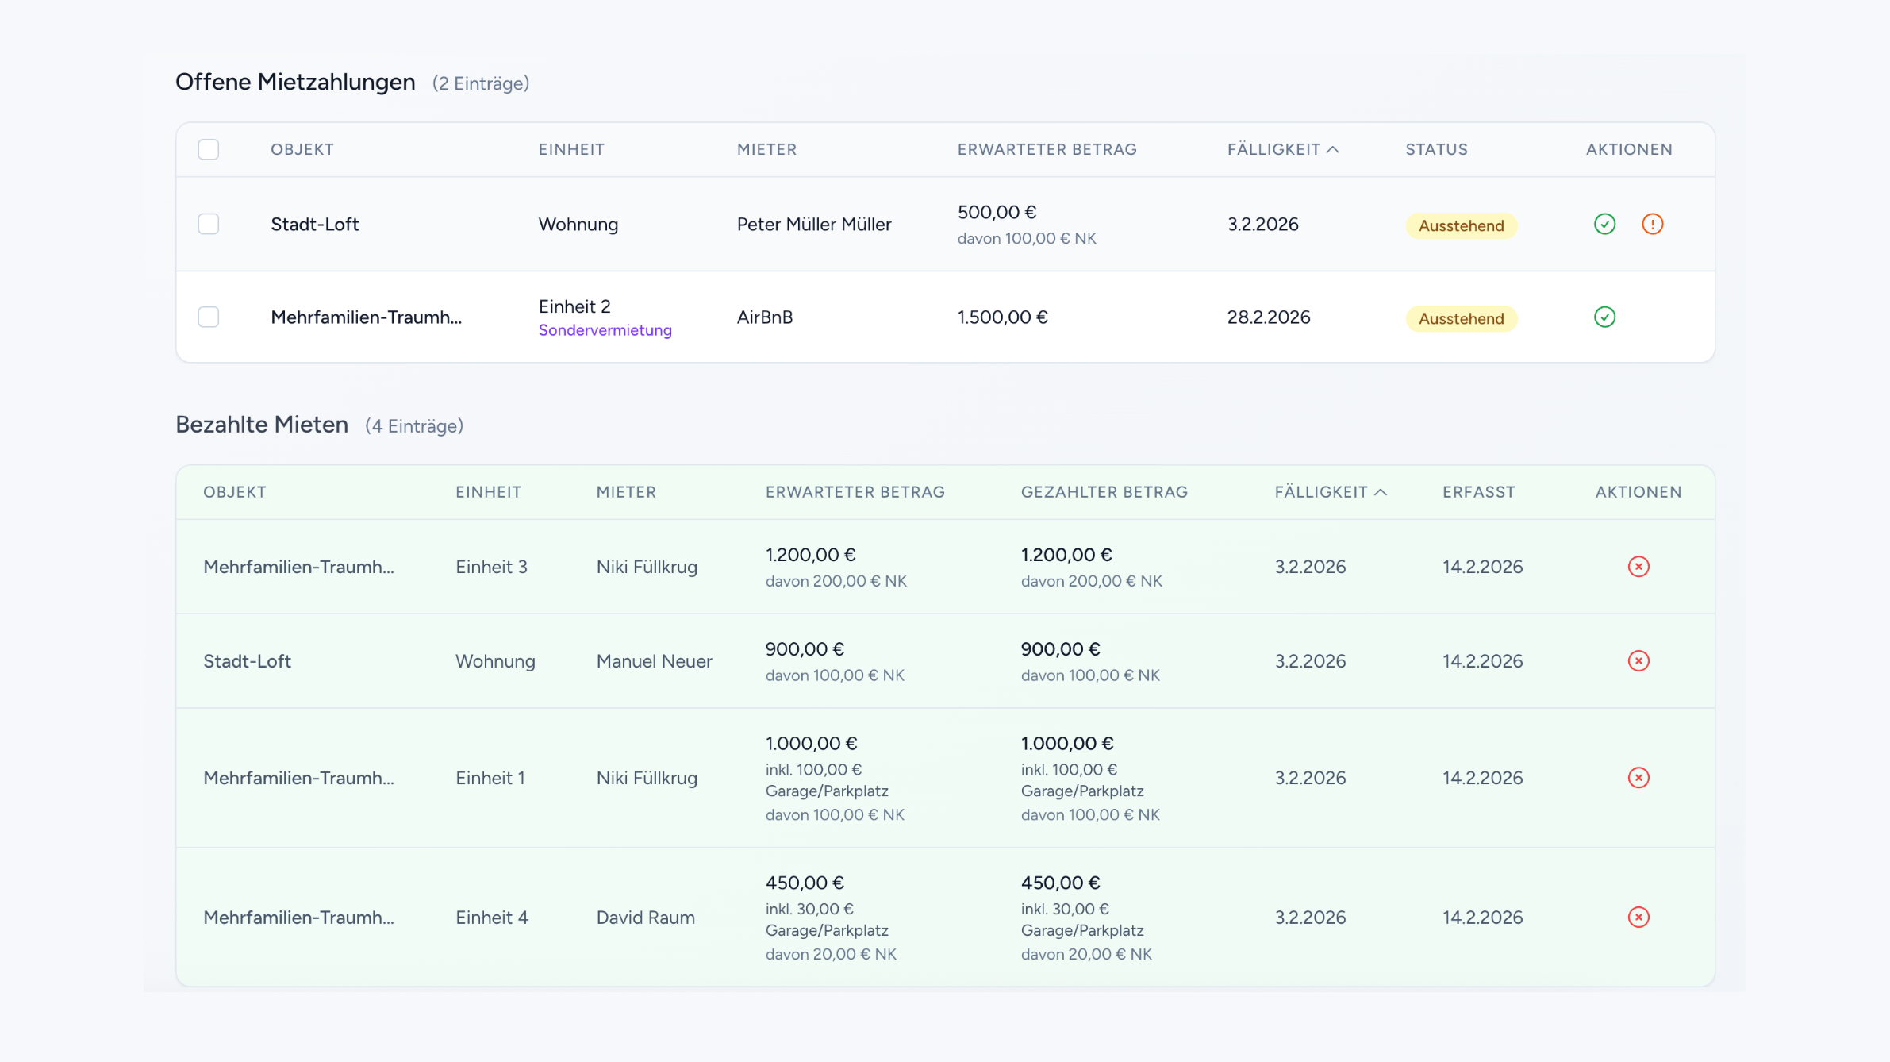This screenshot has height=1062, width=1890.
Task: Revoke payment for Einheit 3 Niki Füllkrug
Action: click(x=1638, y=567)
